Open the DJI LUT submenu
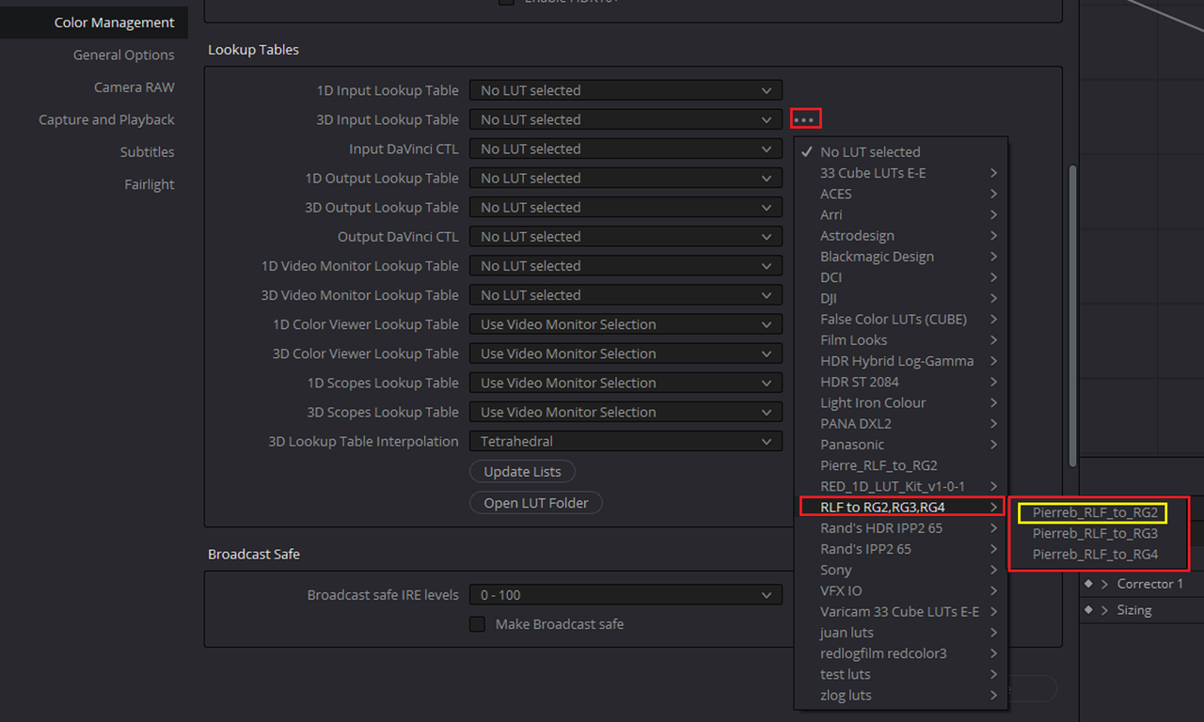1204x722 pixels. [901, 298]
